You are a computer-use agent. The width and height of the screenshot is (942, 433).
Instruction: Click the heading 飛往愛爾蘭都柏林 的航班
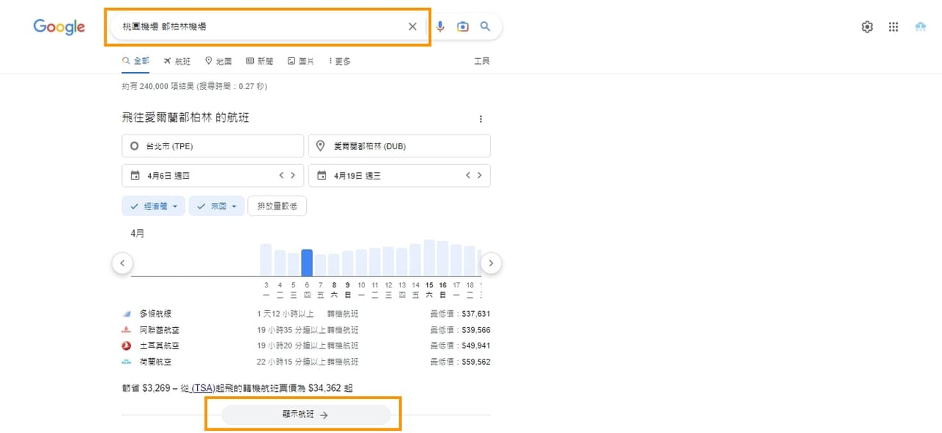tap(185, 118)
